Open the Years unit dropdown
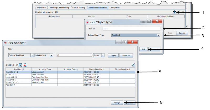Screen dimensions: 210x110 pyautogui.click(x=103, y=55)
